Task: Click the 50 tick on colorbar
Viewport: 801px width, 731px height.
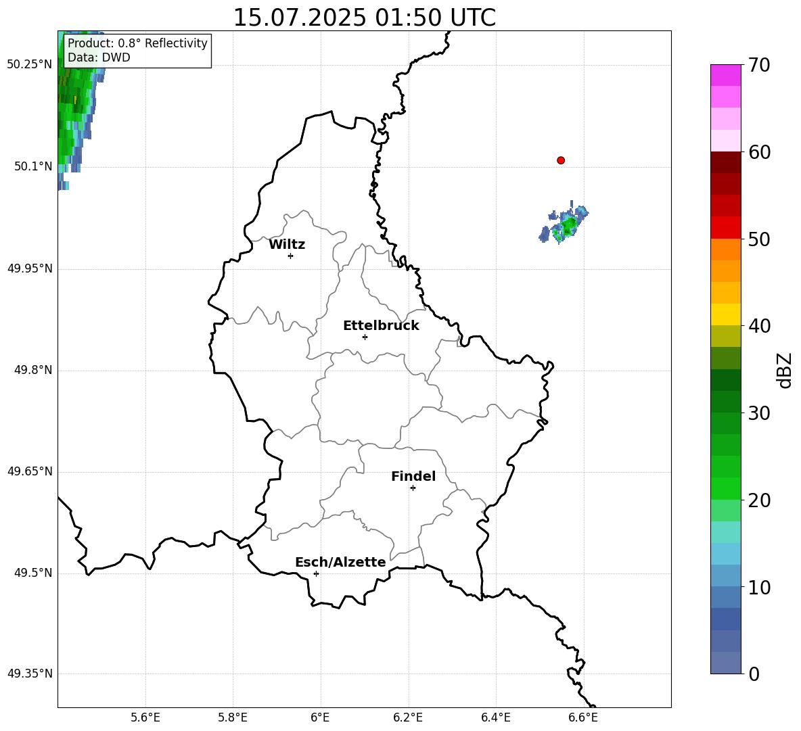Action: pos(759,239)
